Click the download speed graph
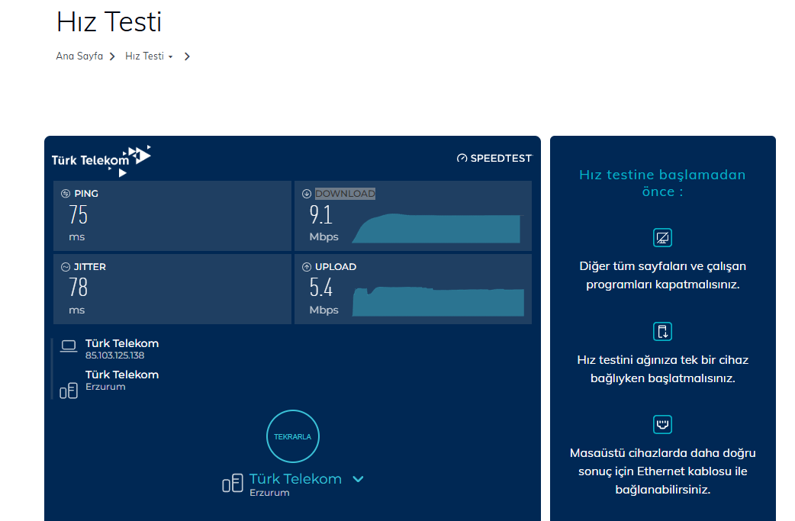The width and height of the screenshot is (795, 521). [436, 228]
